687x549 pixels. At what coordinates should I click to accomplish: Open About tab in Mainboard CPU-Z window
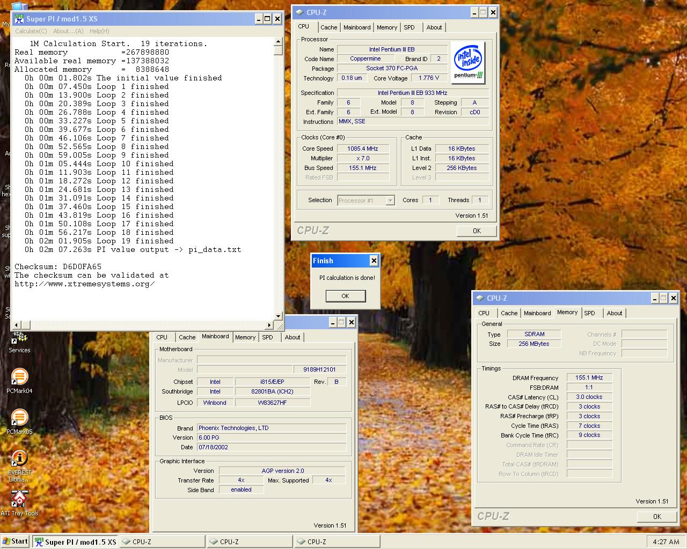(x=293, y=337)
